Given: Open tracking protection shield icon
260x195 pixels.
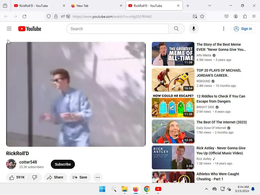Looking at the screenshot, I should [x=48, y=17].
